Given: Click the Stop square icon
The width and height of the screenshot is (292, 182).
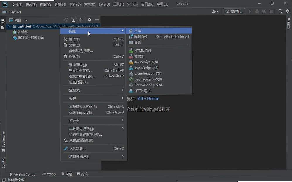Looking at the screenshot, I should (x=271, y=11).
